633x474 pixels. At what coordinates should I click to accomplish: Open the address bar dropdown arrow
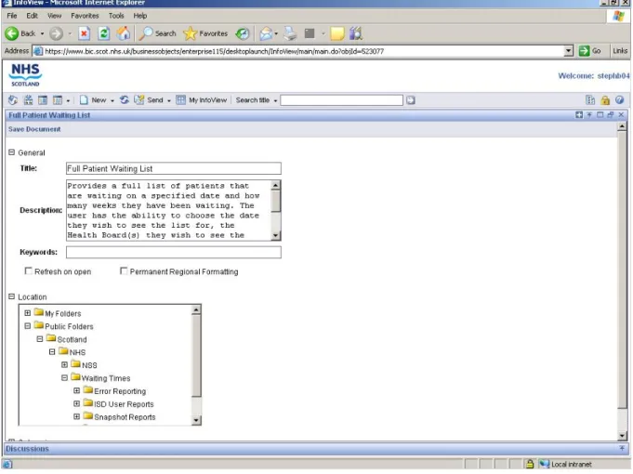coord(569,51)
